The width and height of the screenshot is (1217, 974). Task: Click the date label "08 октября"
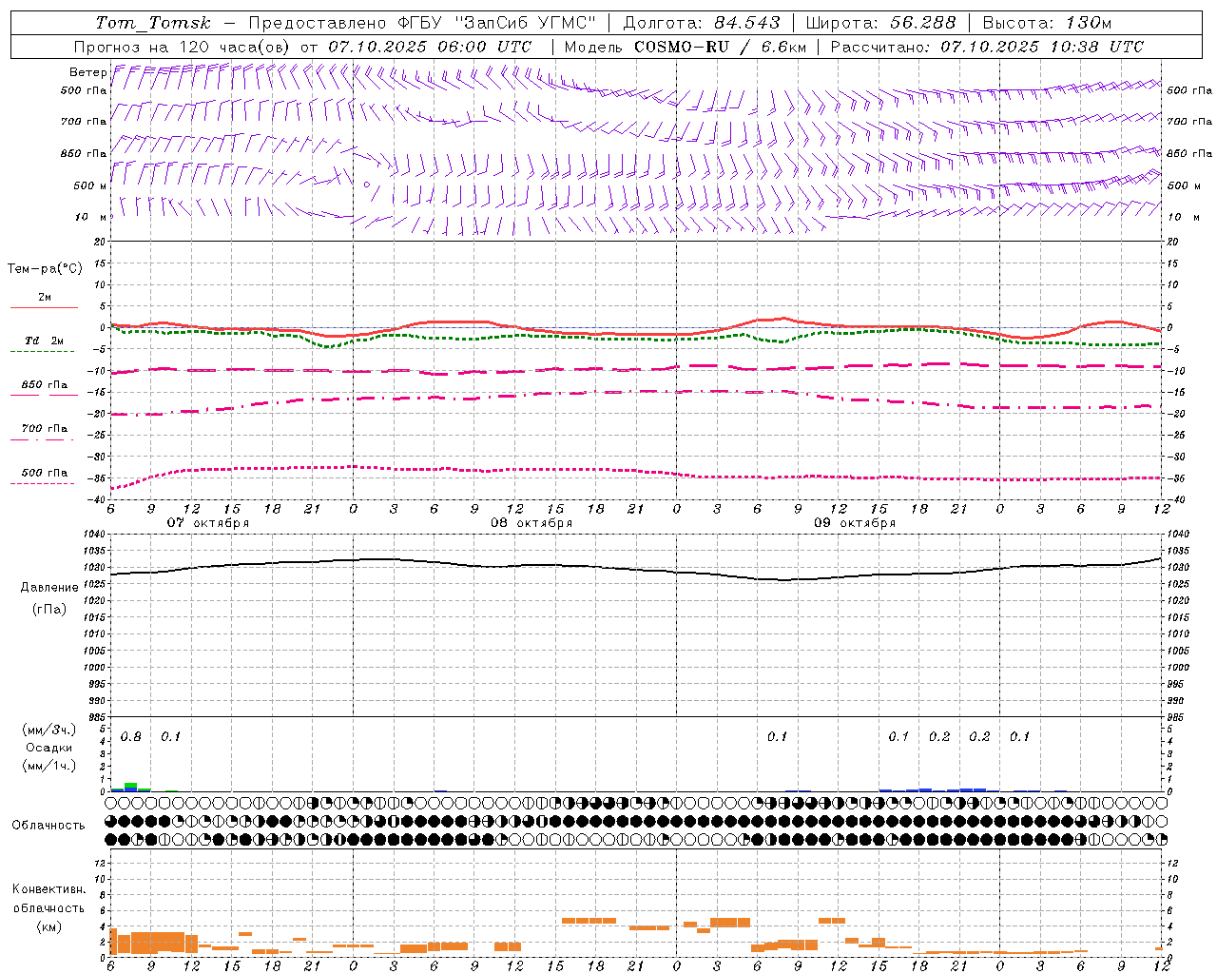tap(531, 523)
